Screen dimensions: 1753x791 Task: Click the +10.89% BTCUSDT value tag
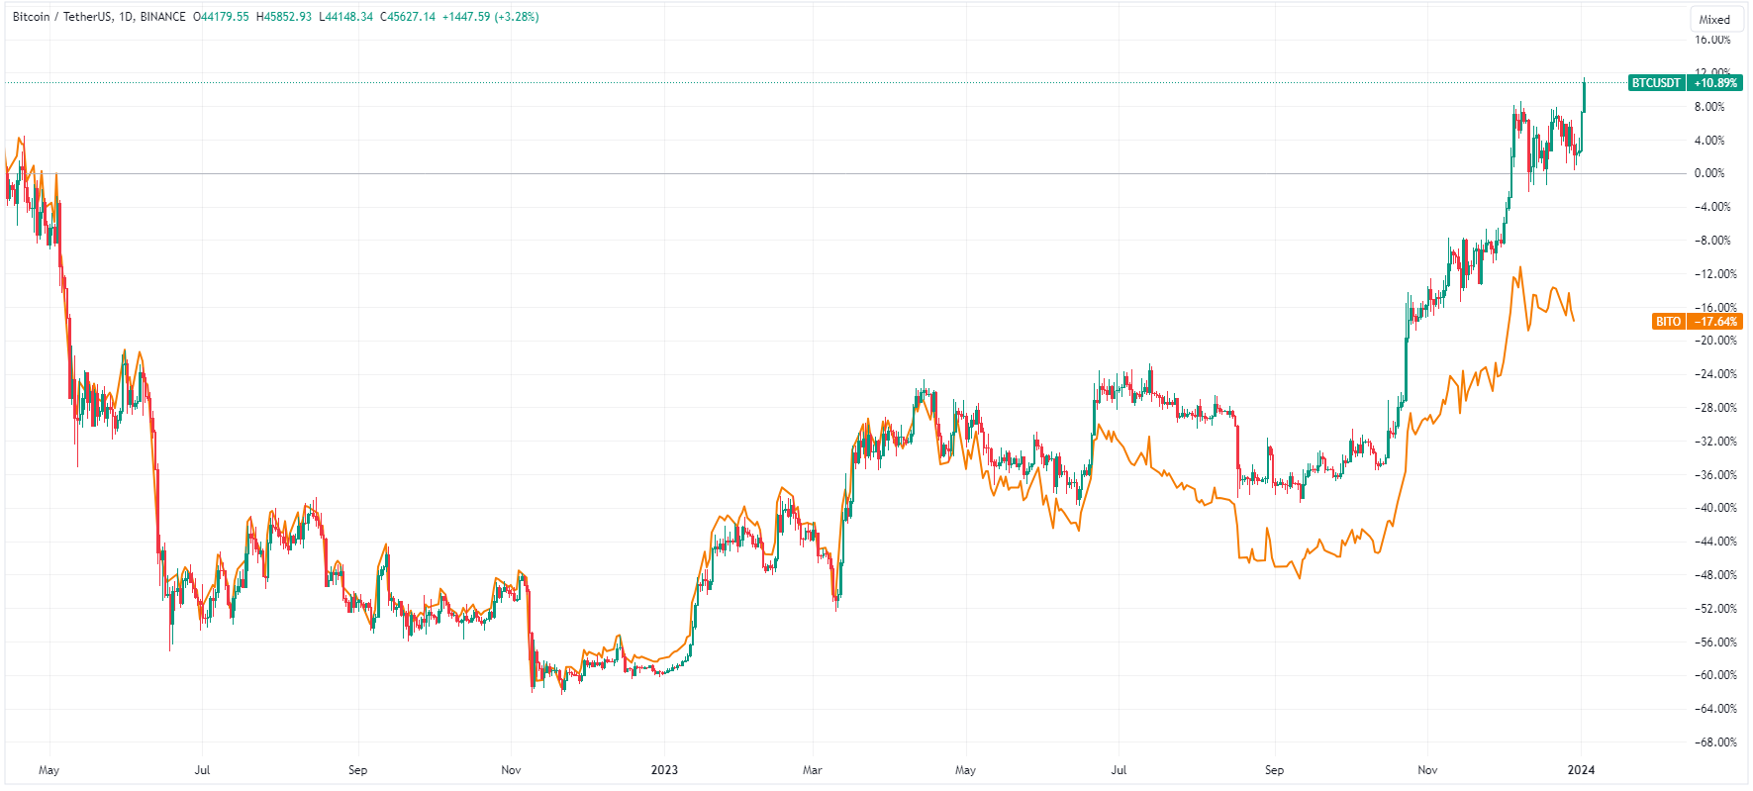coord(1715,83)
